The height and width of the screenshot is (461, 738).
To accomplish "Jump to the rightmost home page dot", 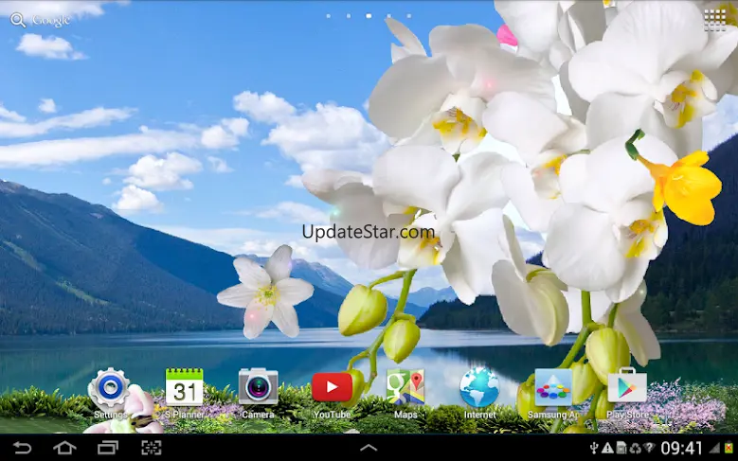I will (409, 16).
